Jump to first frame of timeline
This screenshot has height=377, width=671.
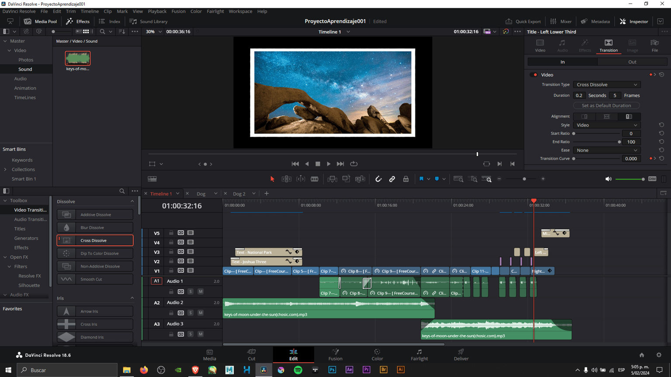pyautogui.click(x=295, y=164)
